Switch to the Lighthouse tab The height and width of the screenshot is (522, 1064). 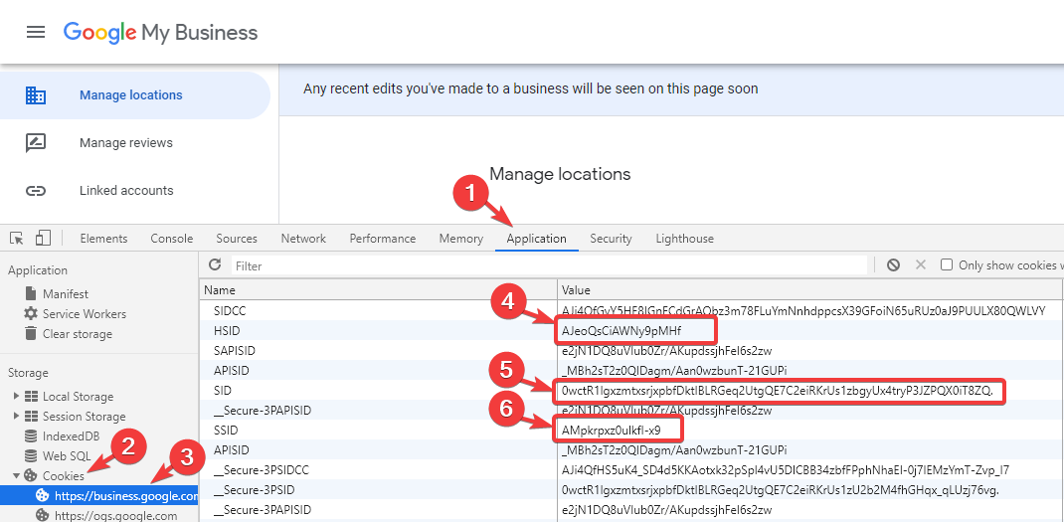tap(685, 239)
